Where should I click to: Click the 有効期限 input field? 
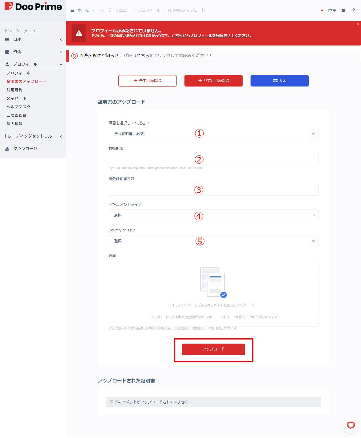coord(213,159)
